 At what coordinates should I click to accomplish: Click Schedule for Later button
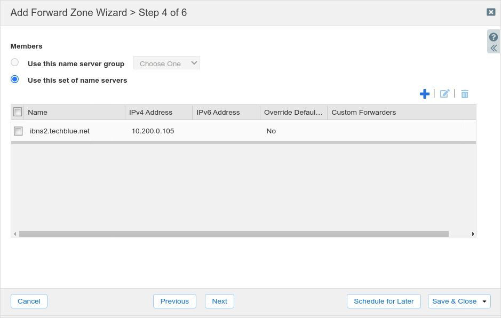pyautogui.click(x=384, y=301)
